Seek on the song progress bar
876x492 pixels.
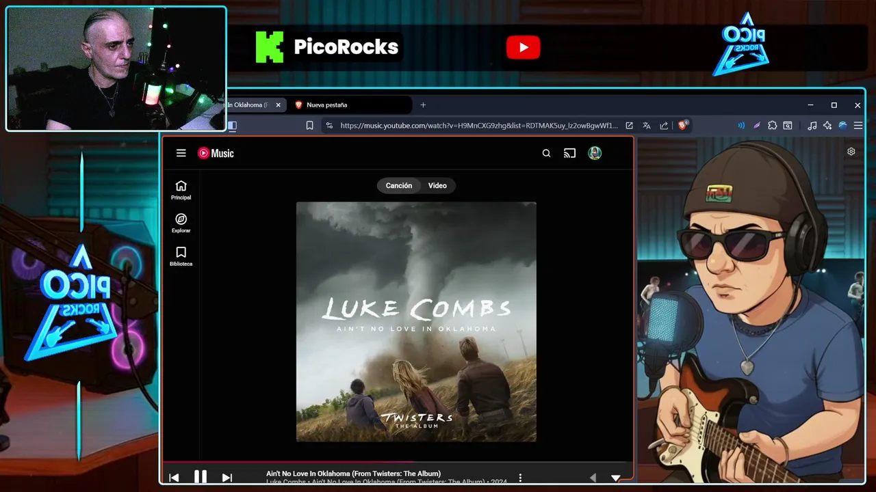pyautogui.click(x=398, y=462)
